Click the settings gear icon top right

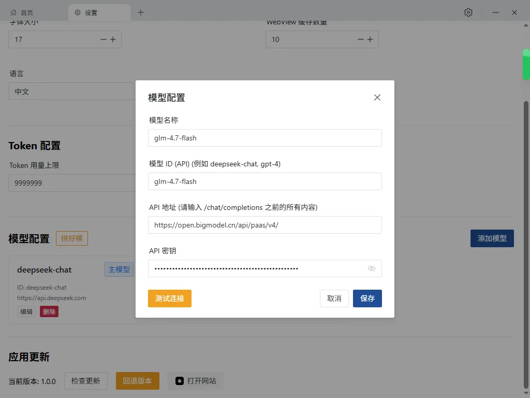(x=468, y=12)
